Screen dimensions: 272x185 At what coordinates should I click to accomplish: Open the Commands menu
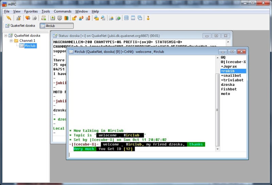point(63,11)
